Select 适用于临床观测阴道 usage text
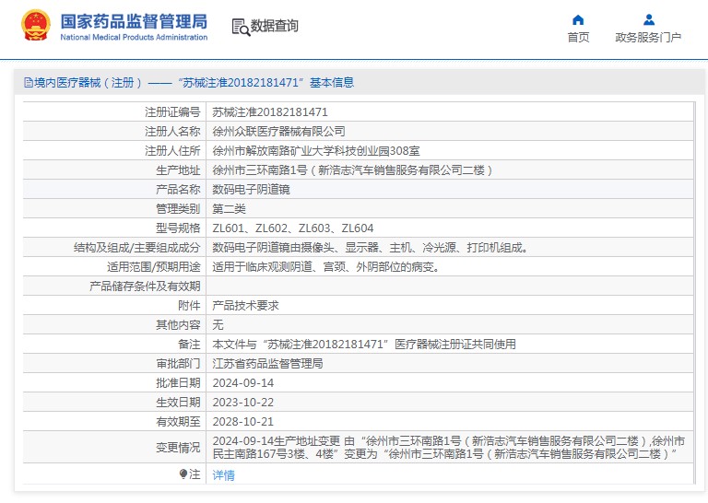The width and height of the screenshot is (708, 503). click(x=326, y=267)
